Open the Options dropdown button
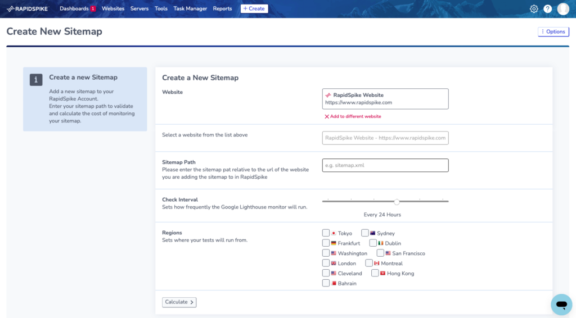This screenshot has width=576, height=318. tap(553, 32)
